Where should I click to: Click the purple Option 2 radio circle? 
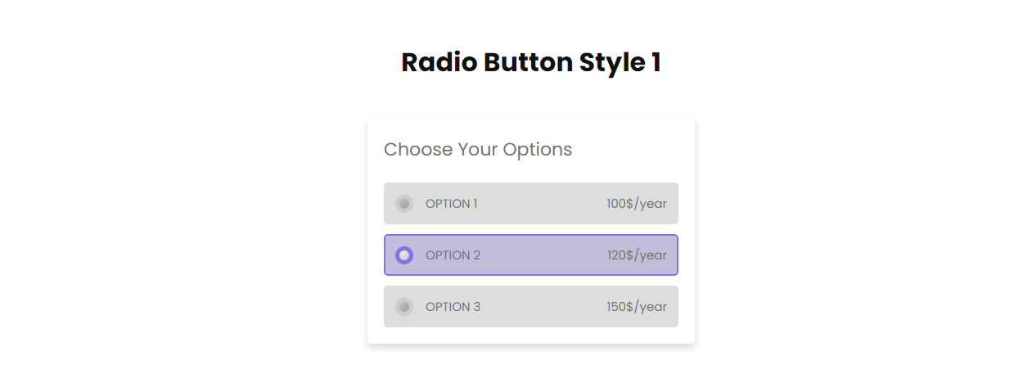point(404,255)
